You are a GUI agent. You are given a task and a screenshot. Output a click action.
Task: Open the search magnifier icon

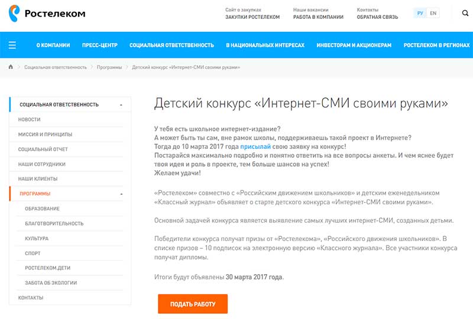pyautogui.click(x=465, y=13)
